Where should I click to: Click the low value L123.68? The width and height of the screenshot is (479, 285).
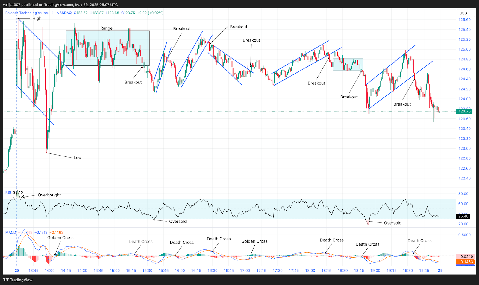point(112,13)
